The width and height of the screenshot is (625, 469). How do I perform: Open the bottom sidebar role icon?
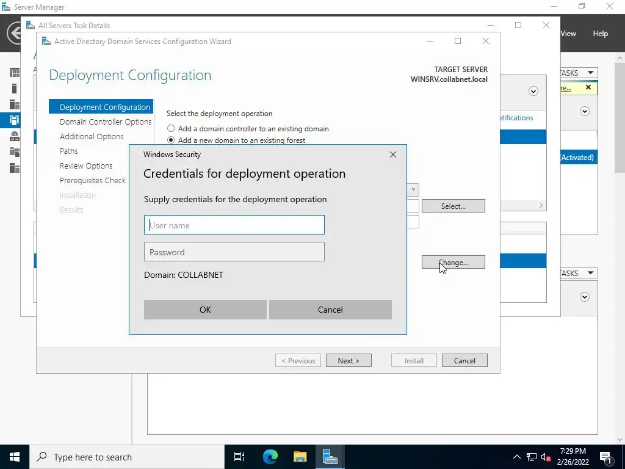coord(15,168)
